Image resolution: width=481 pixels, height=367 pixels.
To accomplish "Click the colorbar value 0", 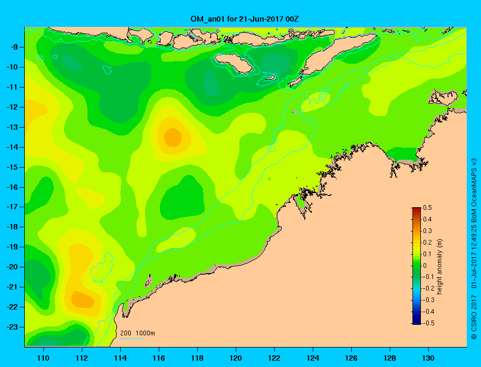I will click(x=425, y=266).
